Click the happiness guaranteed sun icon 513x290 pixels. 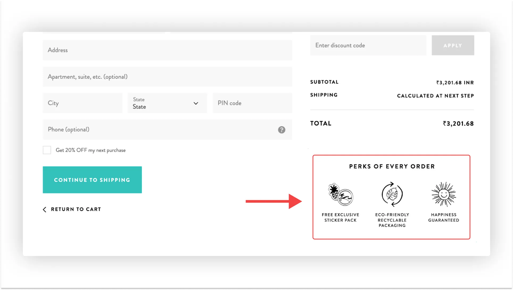444,194
